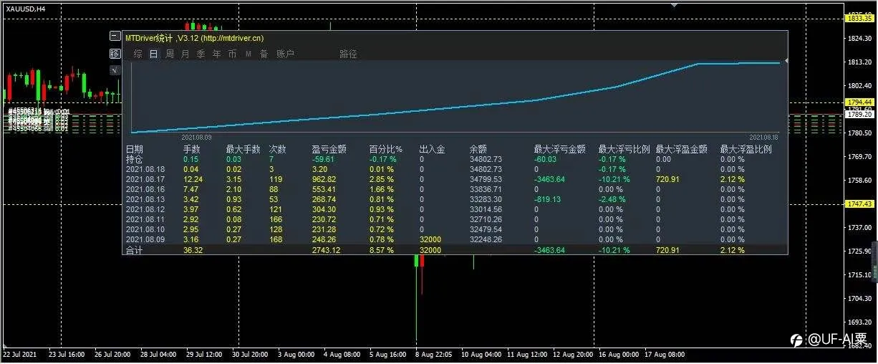878x364 pixels.
Task: Open the 月 monthly tab
Action: (x=185, y=54)
